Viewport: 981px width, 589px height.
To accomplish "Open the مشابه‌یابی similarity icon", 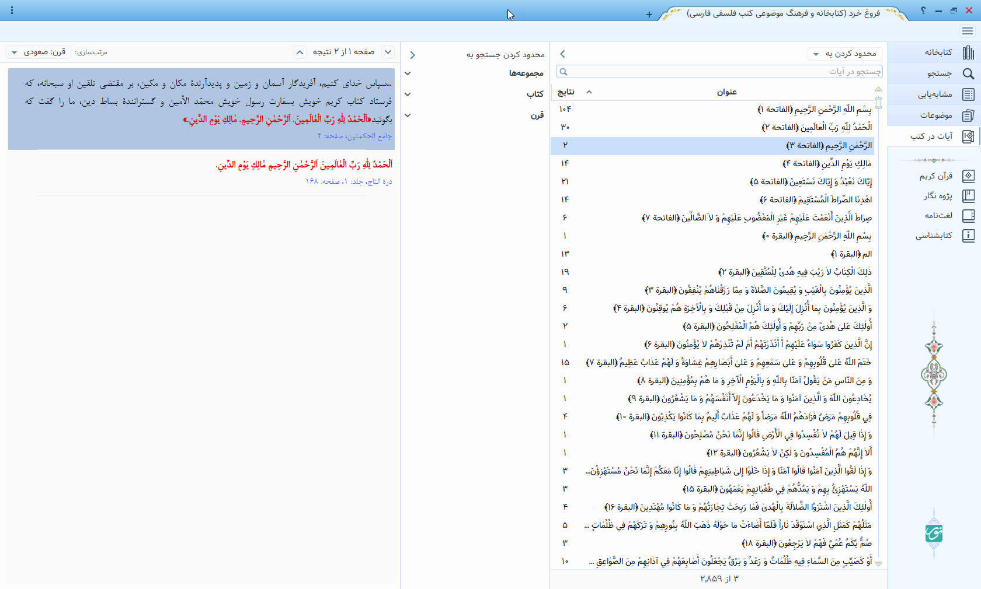I will coord(968,94).
